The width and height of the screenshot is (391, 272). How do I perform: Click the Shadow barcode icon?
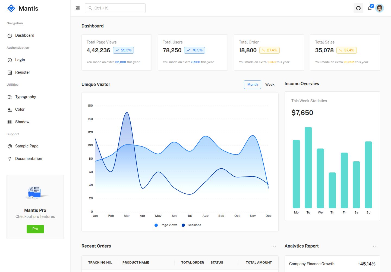click(x=10, y=122)
